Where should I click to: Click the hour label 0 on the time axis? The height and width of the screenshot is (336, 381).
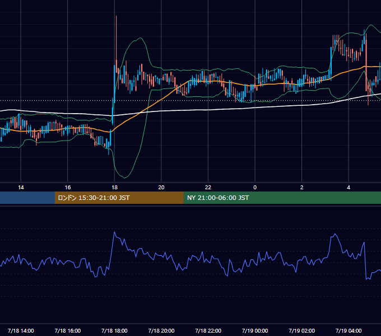pos(255,188)
